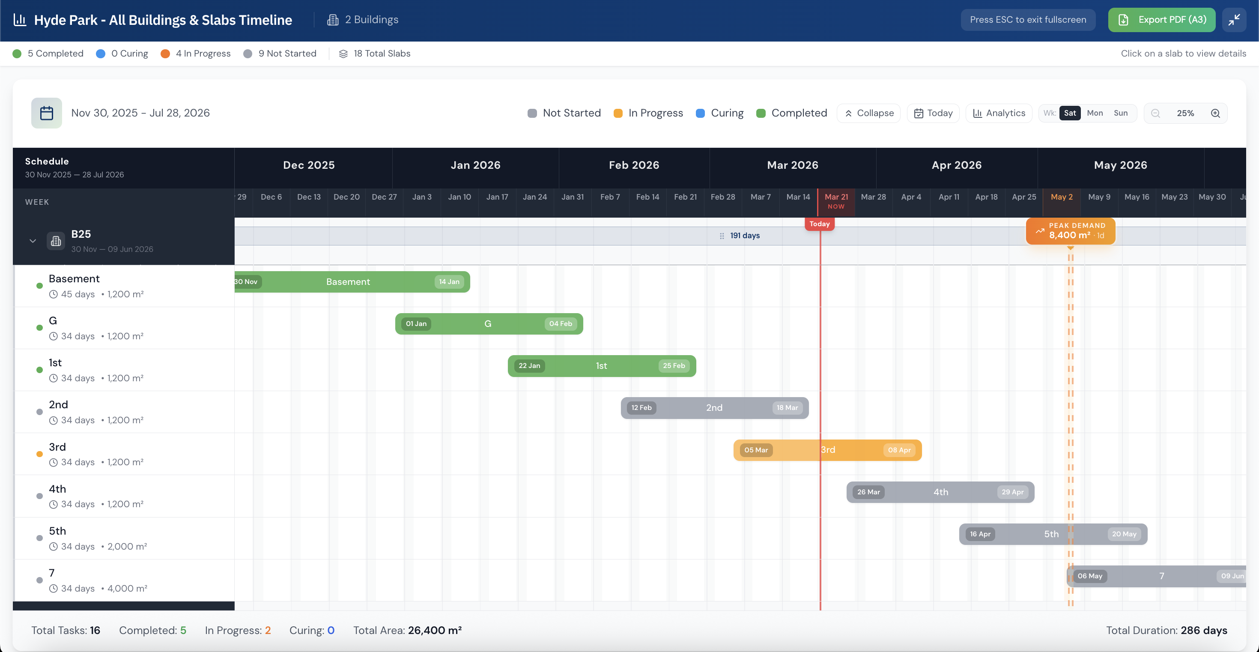Click the Peak Demand 8,400 m² badge
Viewport: 1259px width, 652px height.
coord(1070,231)
